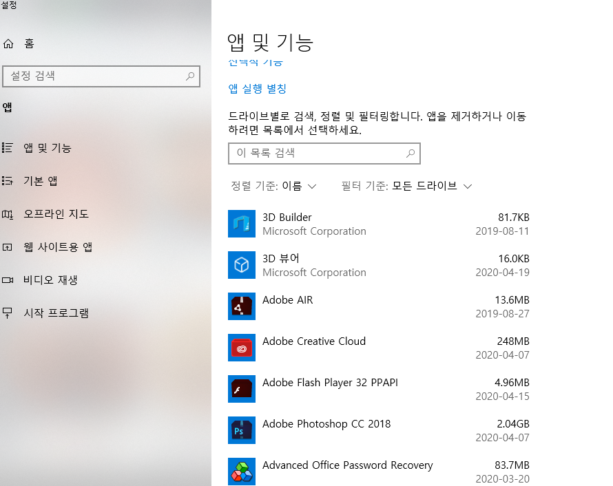Click the 시작 프로그램 icon
This screenshot has height=486, width=613.
pyautogui.click(x=8, y=313)
